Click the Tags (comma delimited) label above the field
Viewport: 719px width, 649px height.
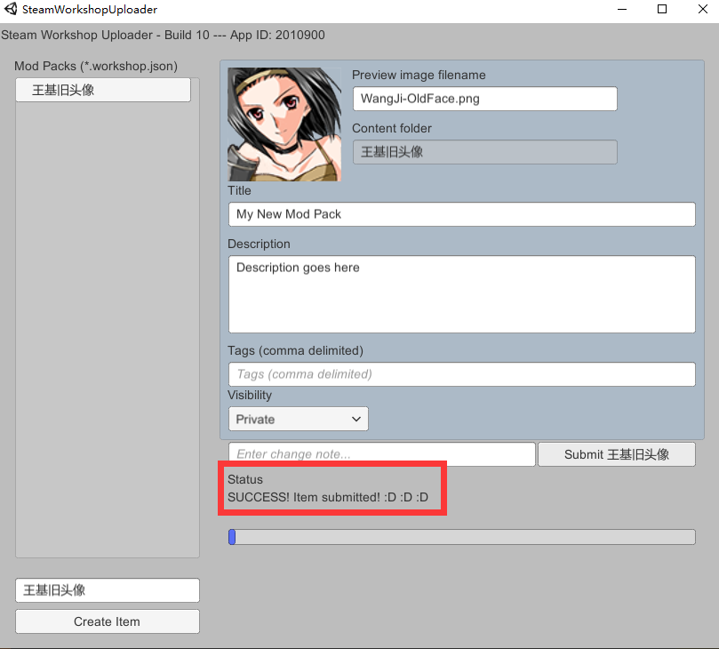[x=295, y=351]
